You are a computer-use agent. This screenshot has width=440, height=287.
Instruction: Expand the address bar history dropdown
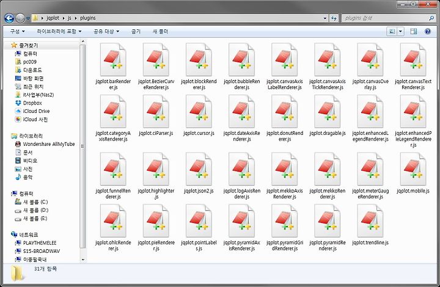click(325, 18)
